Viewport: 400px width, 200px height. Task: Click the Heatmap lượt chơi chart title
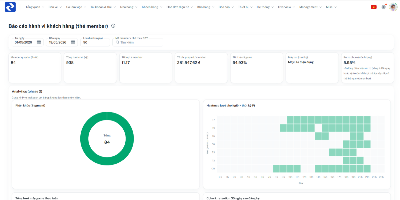coord(231,105)
